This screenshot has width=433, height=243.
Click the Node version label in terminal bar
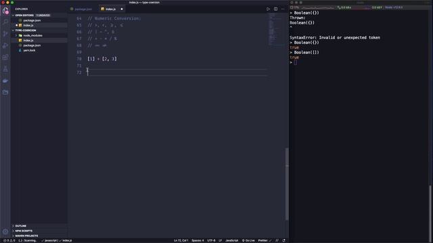394,7
